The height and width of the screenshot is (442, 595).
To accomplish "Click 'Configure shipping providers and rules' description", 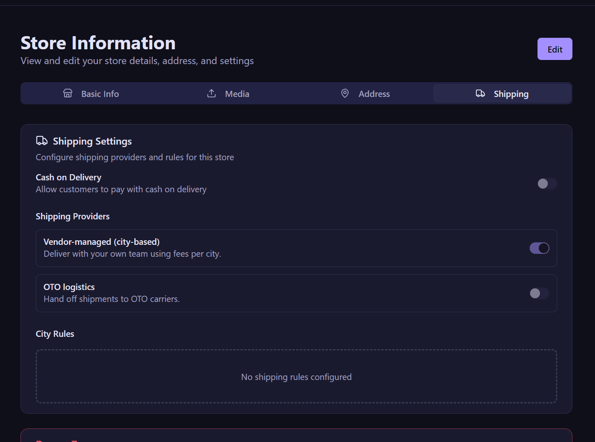I will (x=135, y=157).
